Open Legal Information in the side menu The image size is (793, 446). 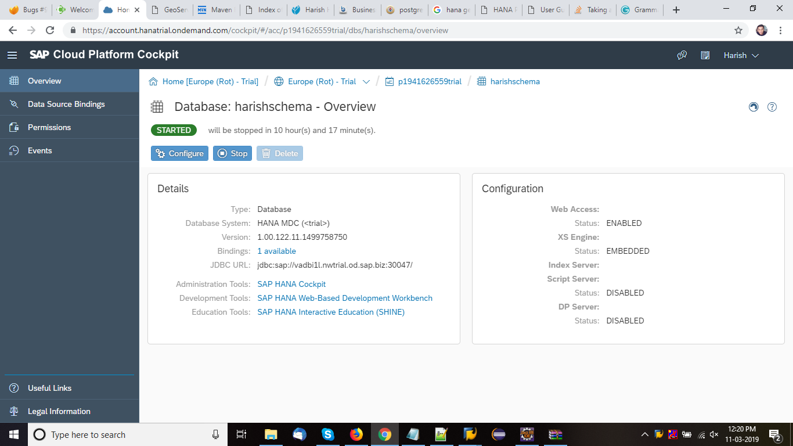(x=70, y=411)
